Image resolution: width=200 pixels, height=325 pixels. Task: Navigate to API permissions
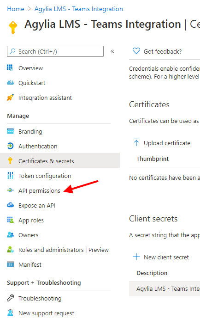point(39,190)
